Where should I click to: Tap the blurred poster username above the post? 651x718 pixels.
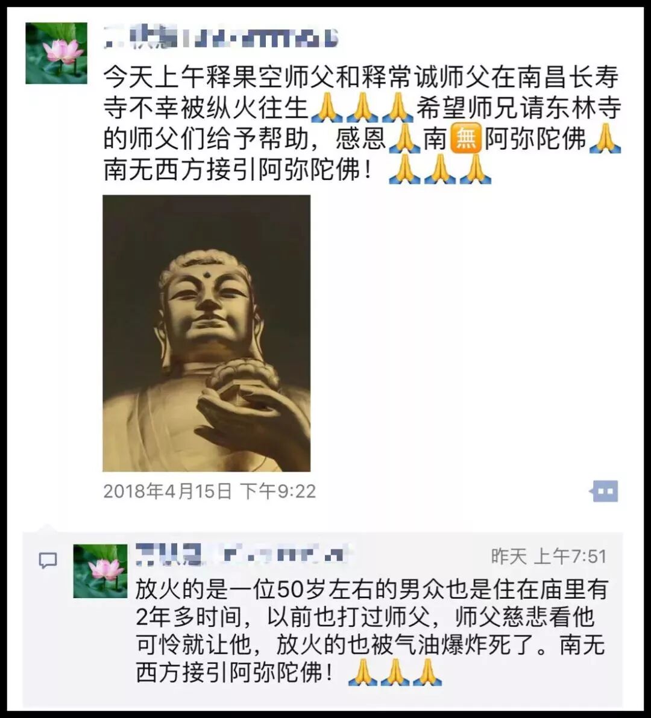(221, 37)
